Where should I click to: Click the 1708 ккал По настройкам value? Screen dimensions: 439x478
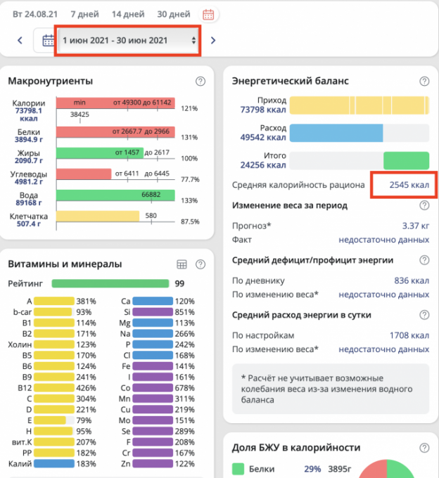point(409,336)
